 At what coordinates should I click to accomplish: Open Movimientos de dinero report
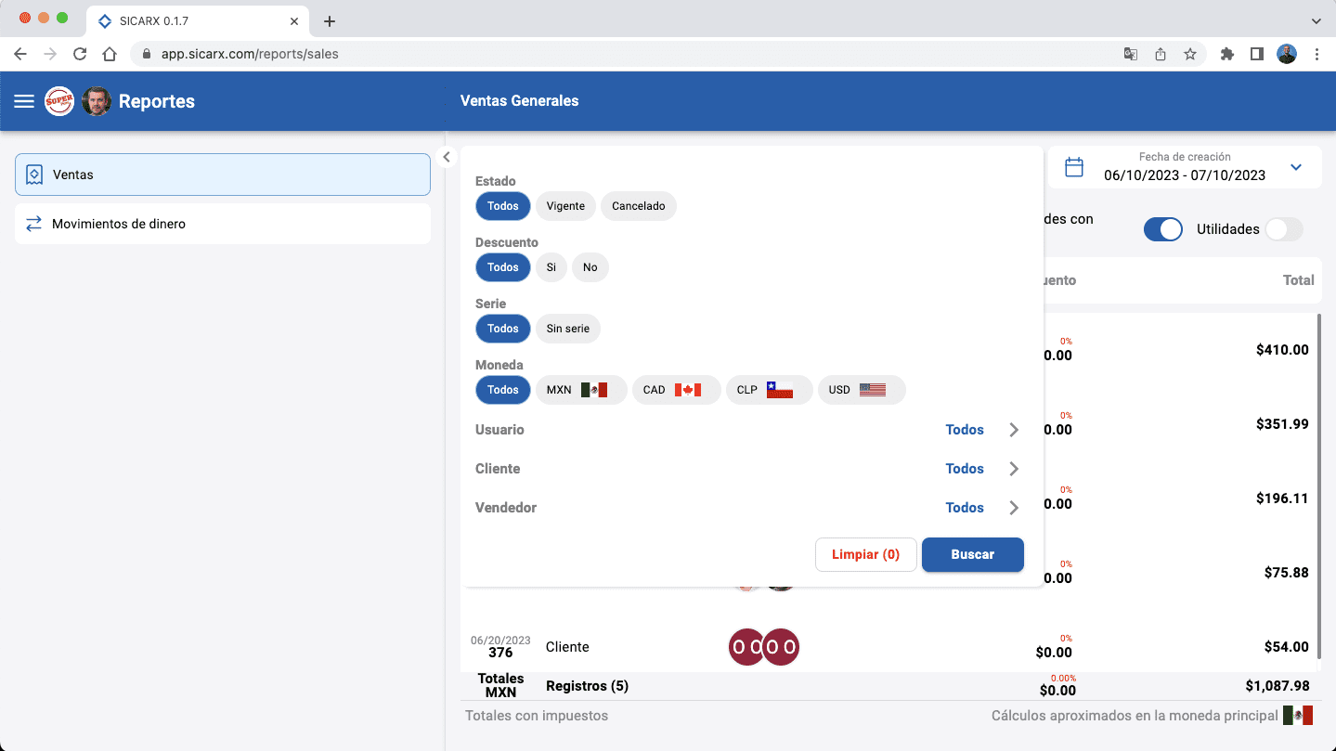click(x=223, y=224)
